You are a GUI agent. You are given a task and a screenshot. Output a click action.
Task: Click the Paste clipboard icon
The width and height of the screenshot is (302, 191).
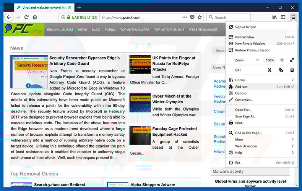tap(292, 70)
